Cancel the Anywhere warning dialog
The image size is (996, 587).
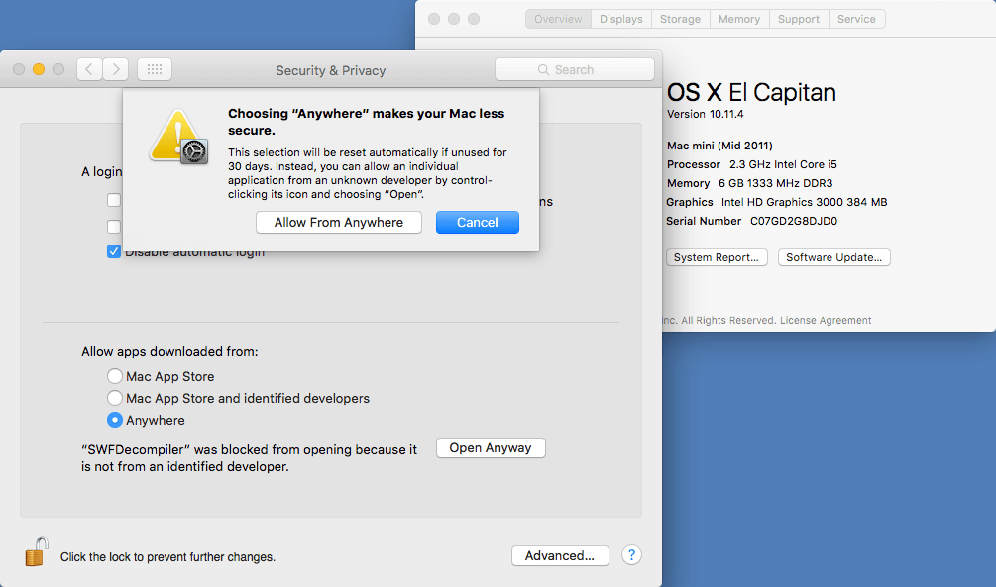(477, 222)
